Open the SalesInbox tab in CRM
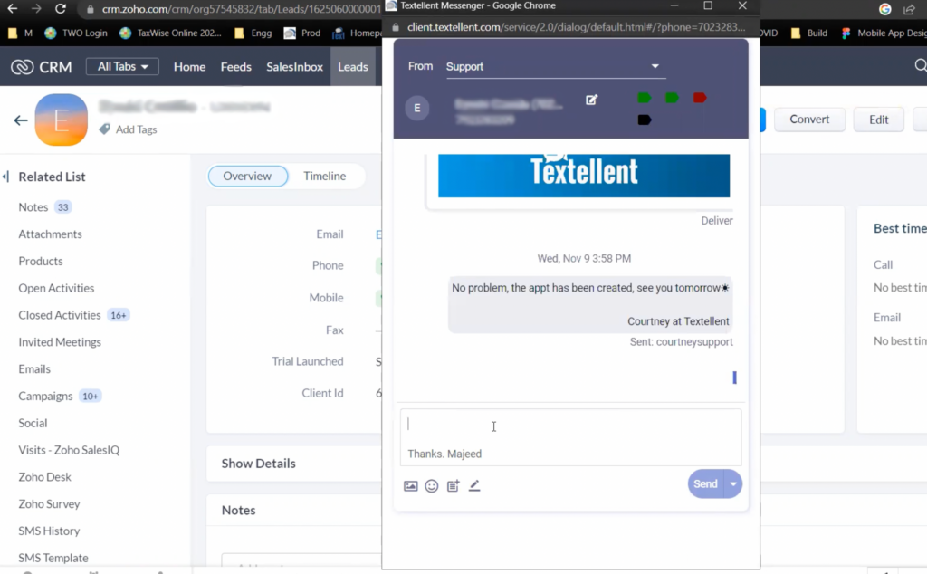Screen dimensions: 927x574 click(x=294, y=67)
